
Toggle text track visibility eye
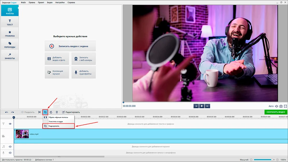click(x=10, y=124)
